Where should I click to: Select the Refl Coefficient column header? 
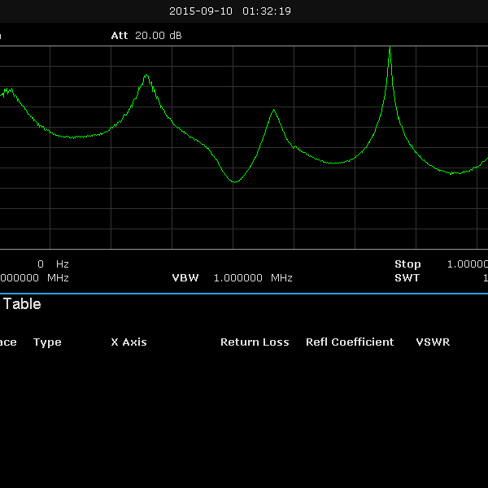click(350, 342)
